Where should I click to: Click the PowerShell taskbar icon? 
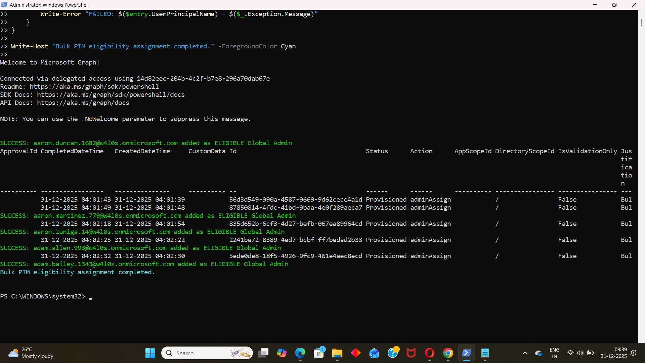466,353
